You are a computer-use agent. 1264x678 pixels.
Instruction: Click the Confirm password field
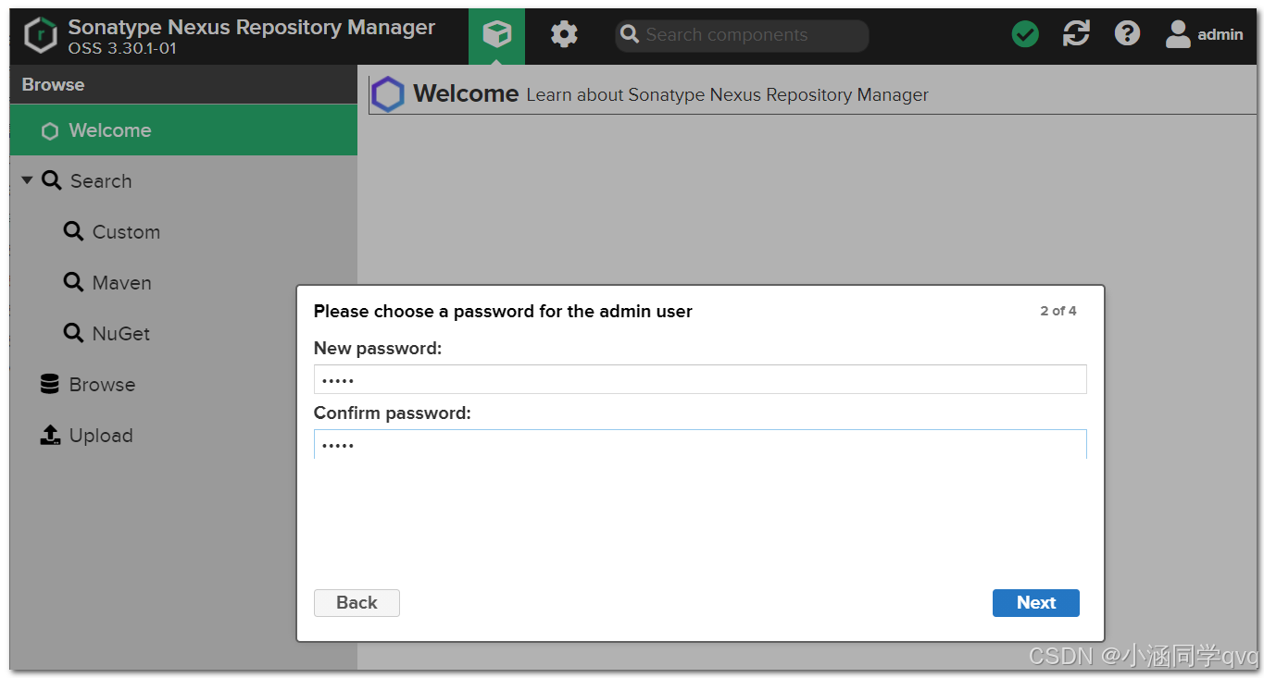point(700,444)
